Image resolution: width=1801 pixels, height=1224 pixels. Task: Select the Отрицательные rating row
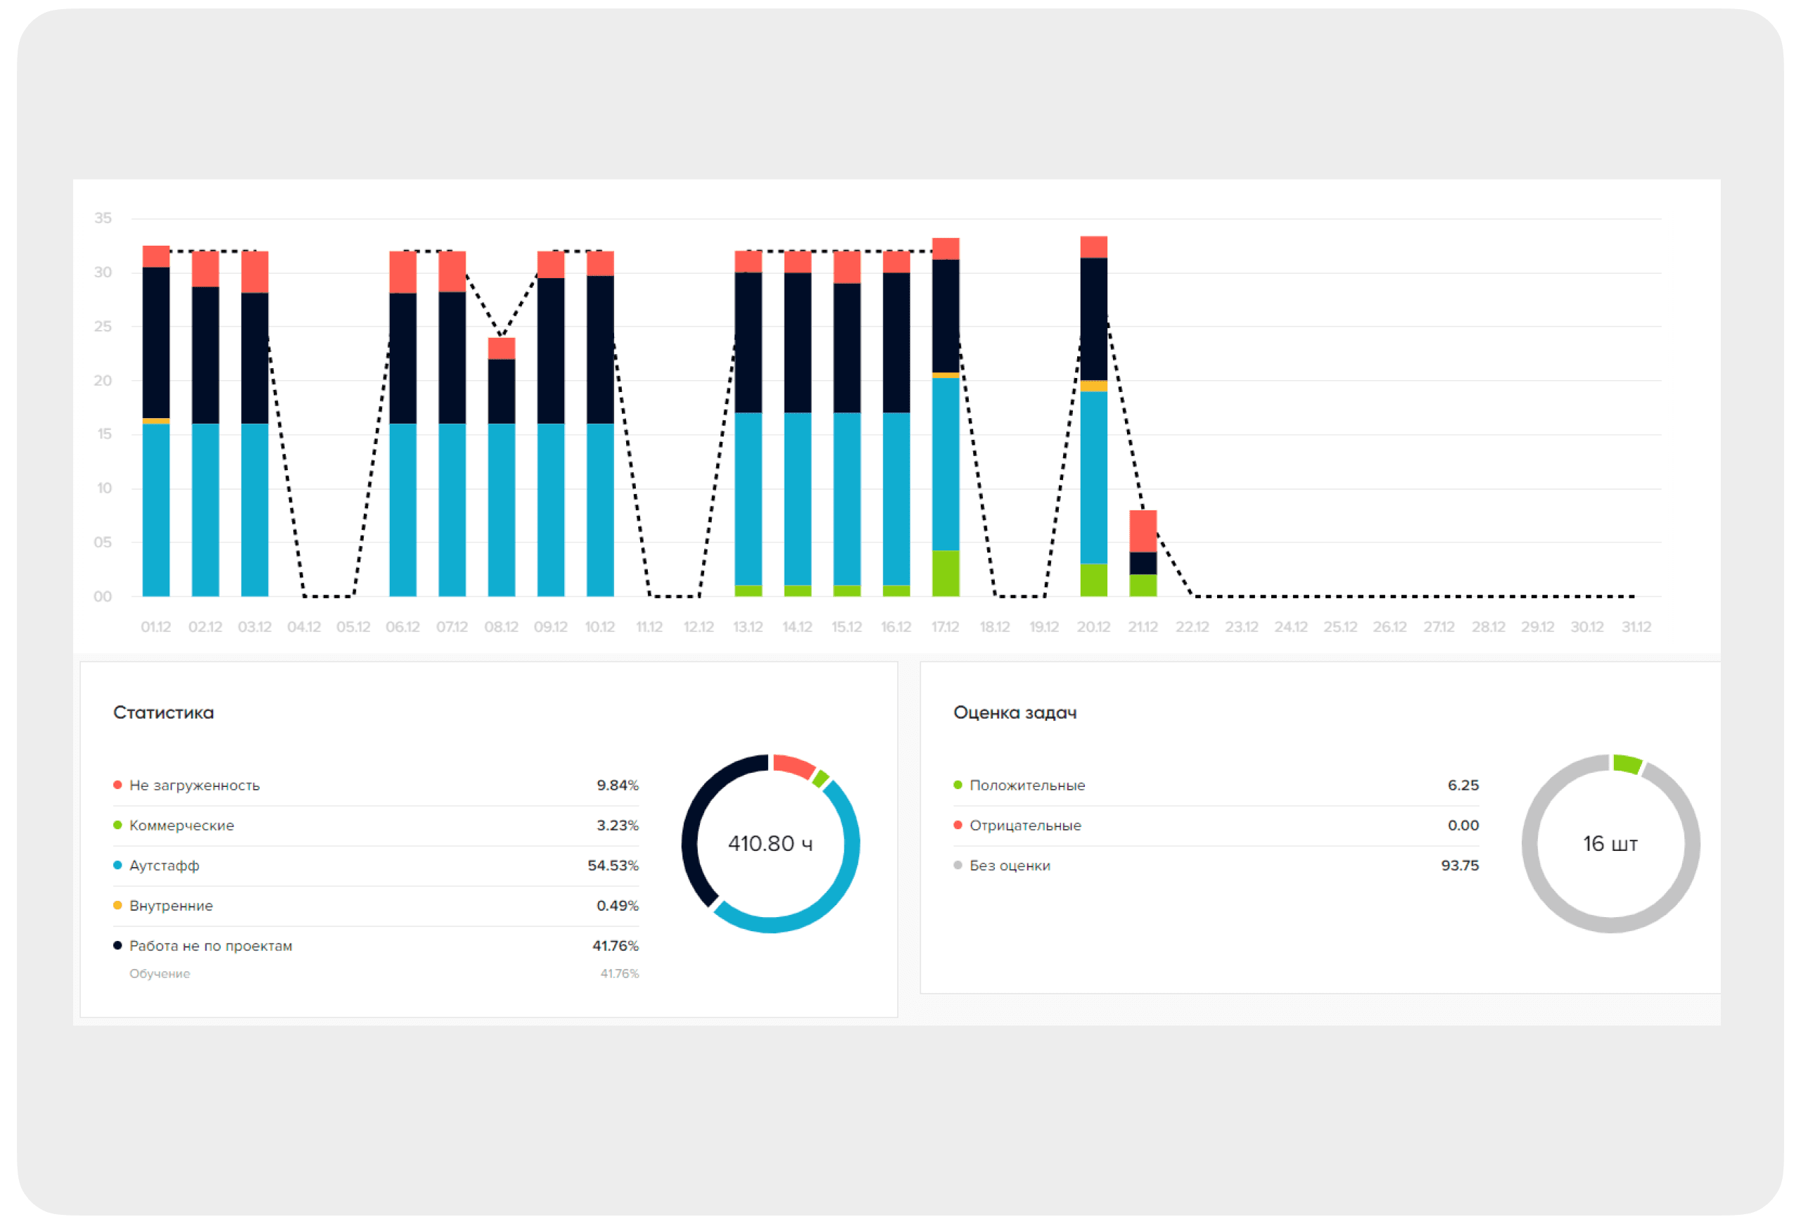pyautogui.click(x=1025, y=826)
